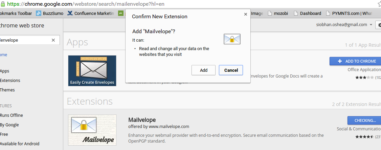Click the Mailvelope star rating
Screen dimensions: 381x150
[364, 137]
